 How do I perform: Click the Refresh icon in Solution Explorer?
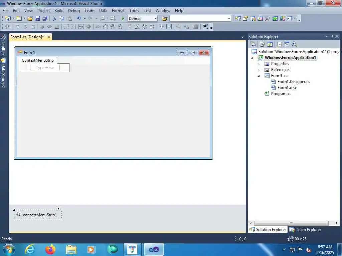pyautogui.click(x=270, y=44)
